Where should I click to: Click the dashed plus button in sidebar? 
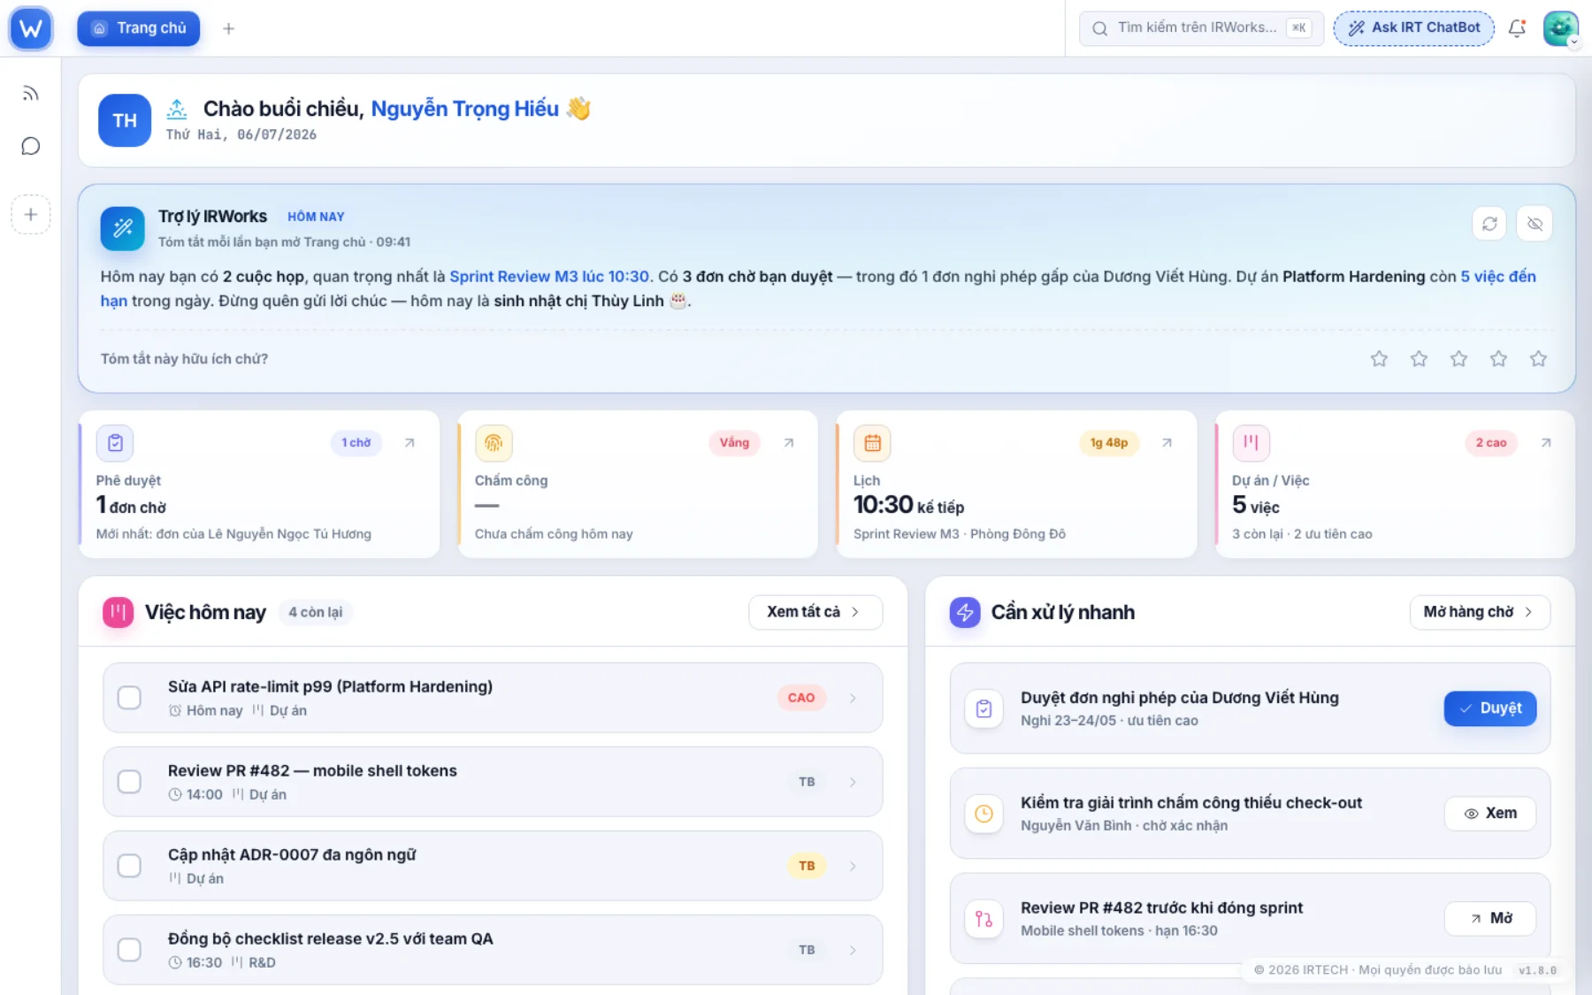[x=31, y=214]
